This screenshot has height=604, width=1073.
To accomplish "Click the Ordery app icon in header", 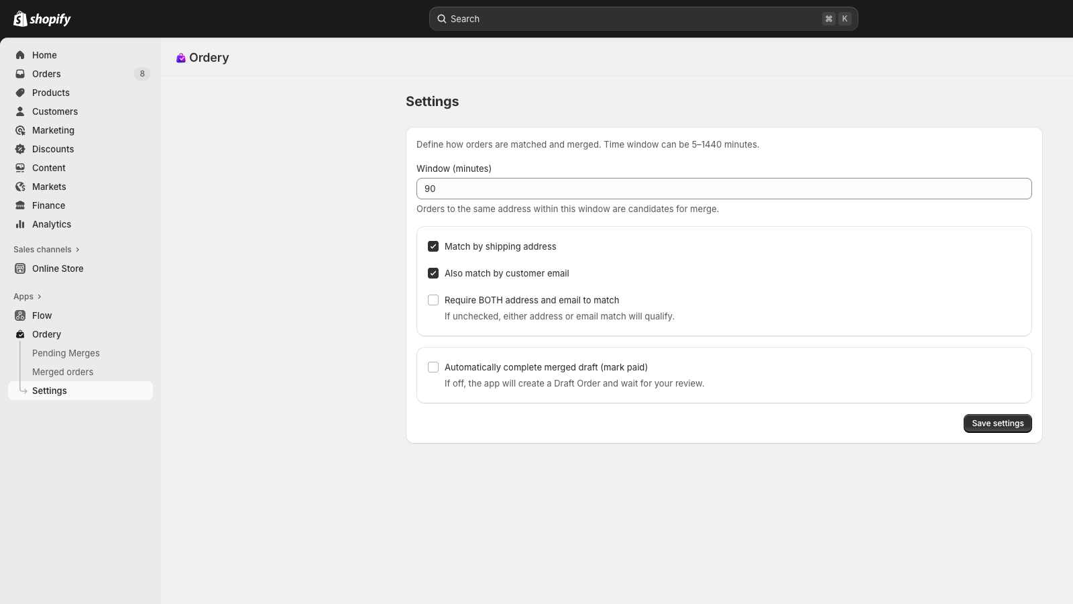I will coord(181,58).
